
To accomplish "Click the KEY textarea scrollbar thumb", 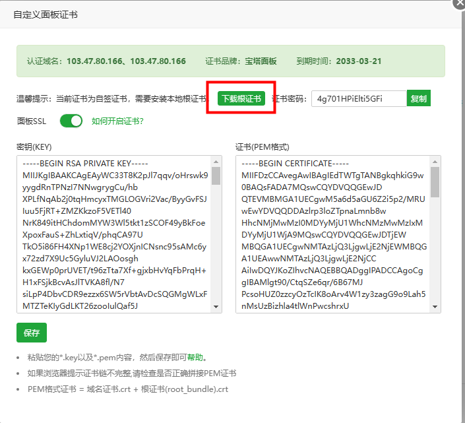I will click(216, 176).
